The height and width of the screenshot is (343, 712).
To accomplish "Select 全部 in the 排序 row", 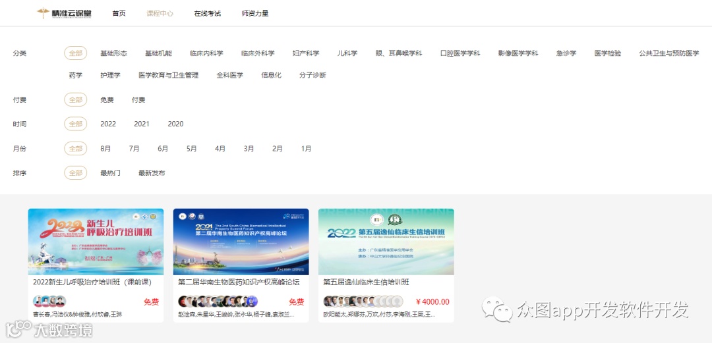I will (75, 173).
